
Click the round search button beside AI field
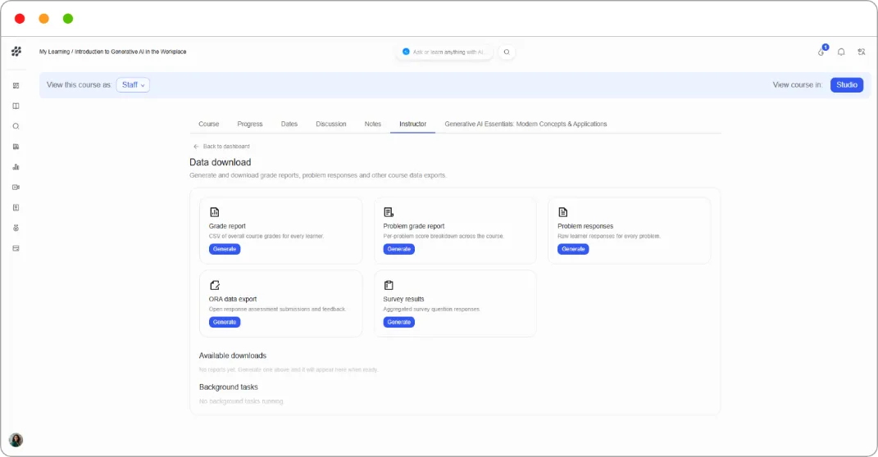point(507,52)
